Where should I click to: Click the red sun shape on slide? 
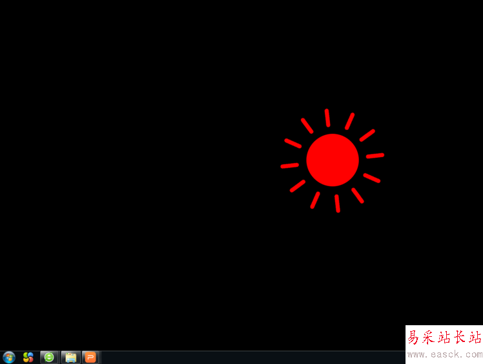click(333, 160)
